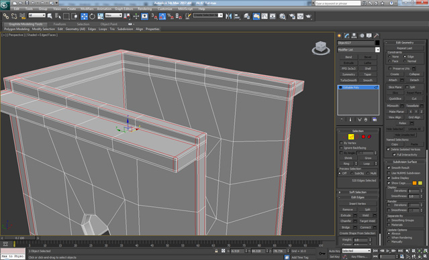Viewport: 429px width, 260px height.
Task: Toggle the Angle Snap button
Action: pyautogui.click(x=162, y=16)
